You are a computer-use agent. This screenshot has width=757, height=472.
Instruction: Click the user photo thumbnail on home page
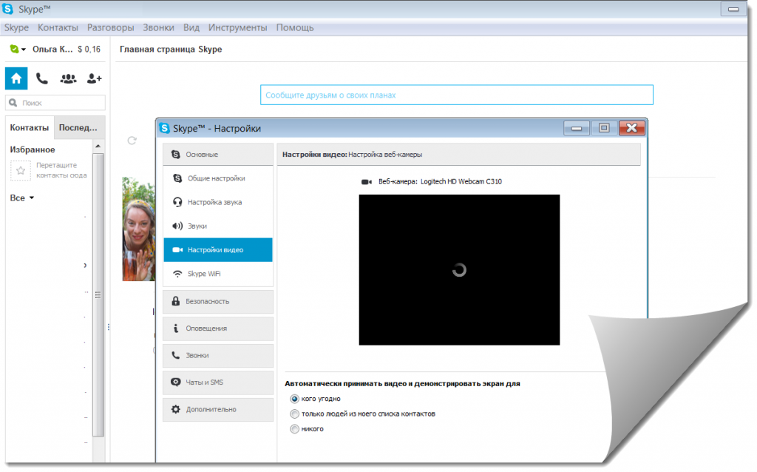pyautogui.click(x=138, y=229)
